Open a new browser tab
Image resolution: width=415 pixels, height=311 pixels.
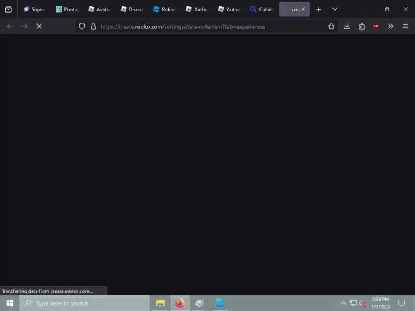click(319, 9)
